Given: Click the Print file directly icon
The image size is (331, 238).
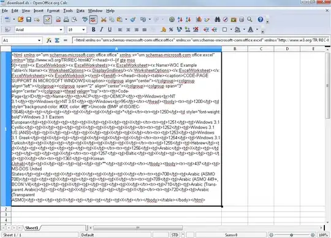Looking at the screenshot, I should [x=66, y=20].
